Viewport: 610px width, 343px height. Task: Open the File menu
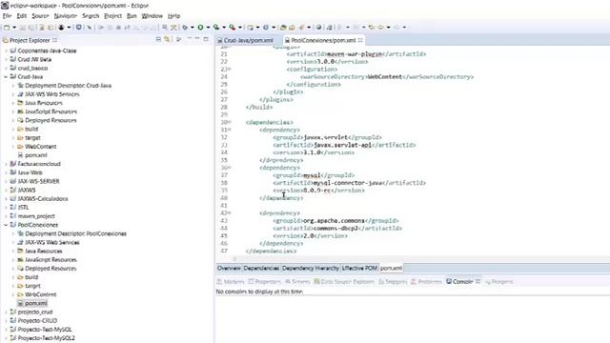[x=7, y=16]
